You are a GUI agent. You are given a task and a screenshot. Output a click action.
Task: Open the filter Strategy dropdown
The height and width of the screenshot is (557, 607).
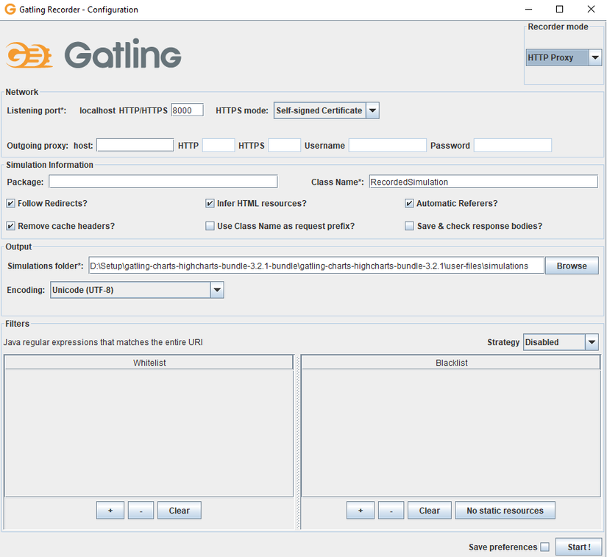[x=561, y=342]
